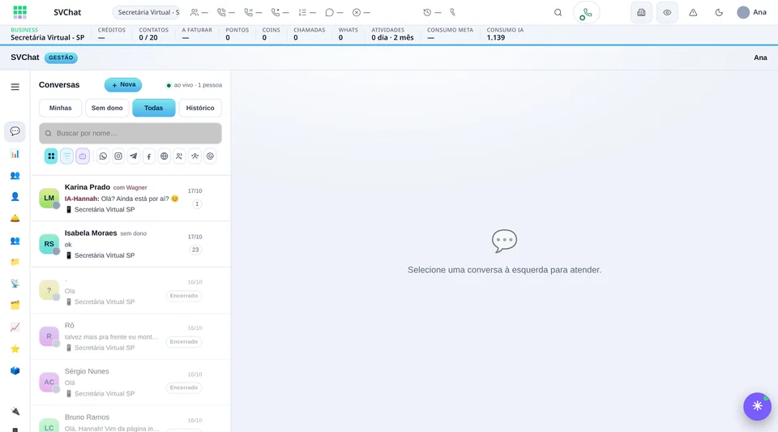
Task: Click the ATIVIDADES 0 dia · 2 mês stat
Action: click(392, 34)
